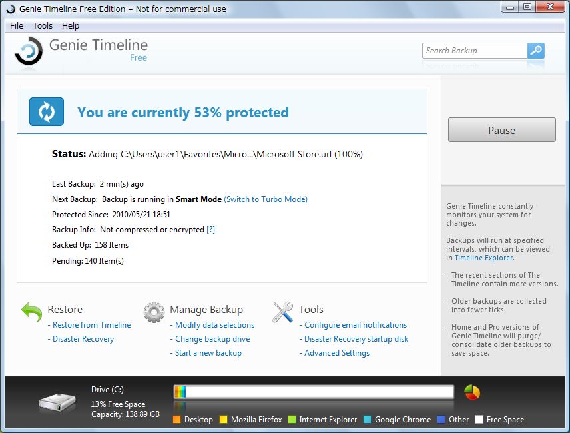570x433 pixels.
Task: Click the cyan Google Chrome legend swatch
Action: click(x=367, y=420)
